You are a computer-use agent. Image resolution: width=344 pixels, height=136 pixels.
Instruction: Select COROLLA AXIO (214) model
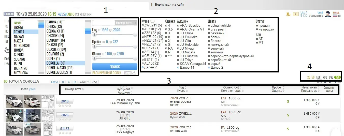60,68
